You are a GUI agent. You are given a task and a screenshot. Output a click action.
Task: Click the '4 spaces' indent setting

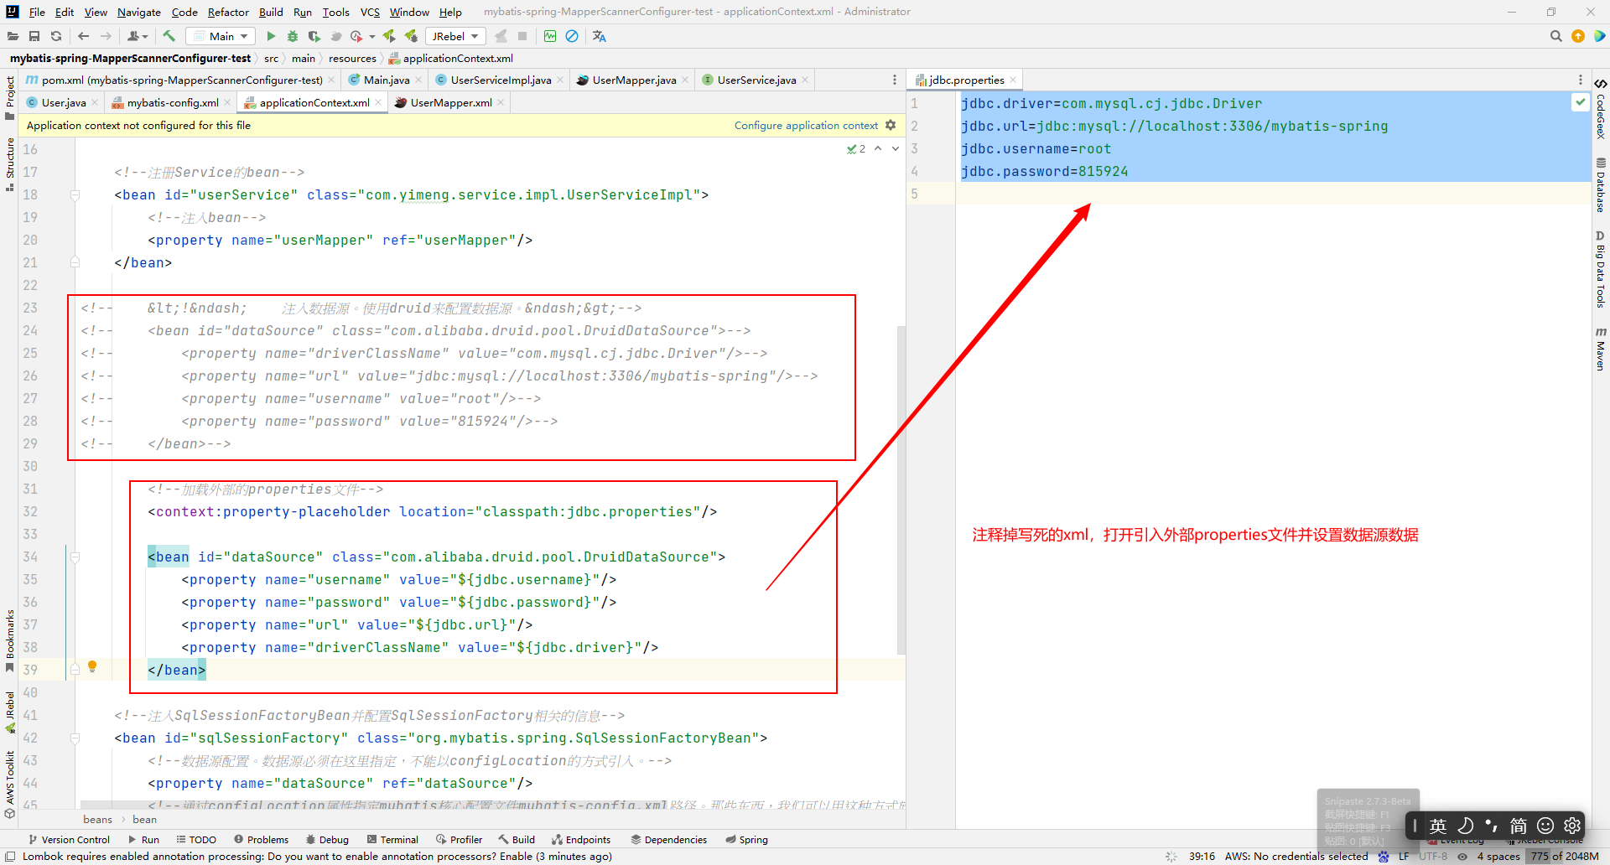click(1498, 856)
